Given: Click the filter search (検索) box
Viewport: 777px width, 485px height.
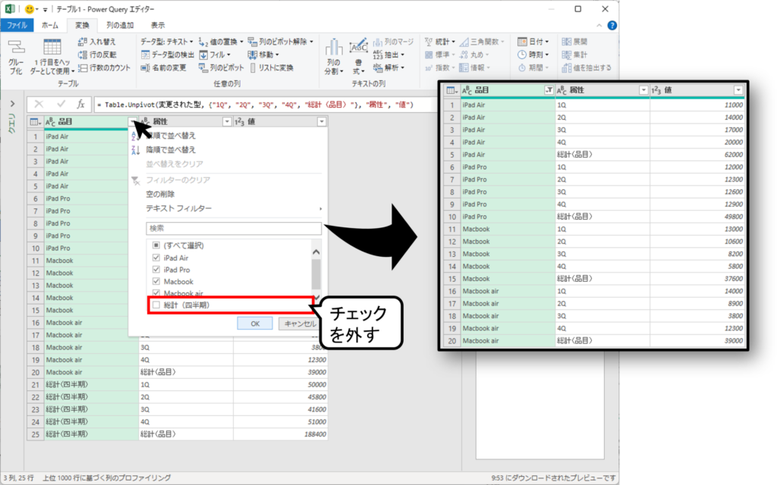Looking at the screenshot, I should point(234,228).
